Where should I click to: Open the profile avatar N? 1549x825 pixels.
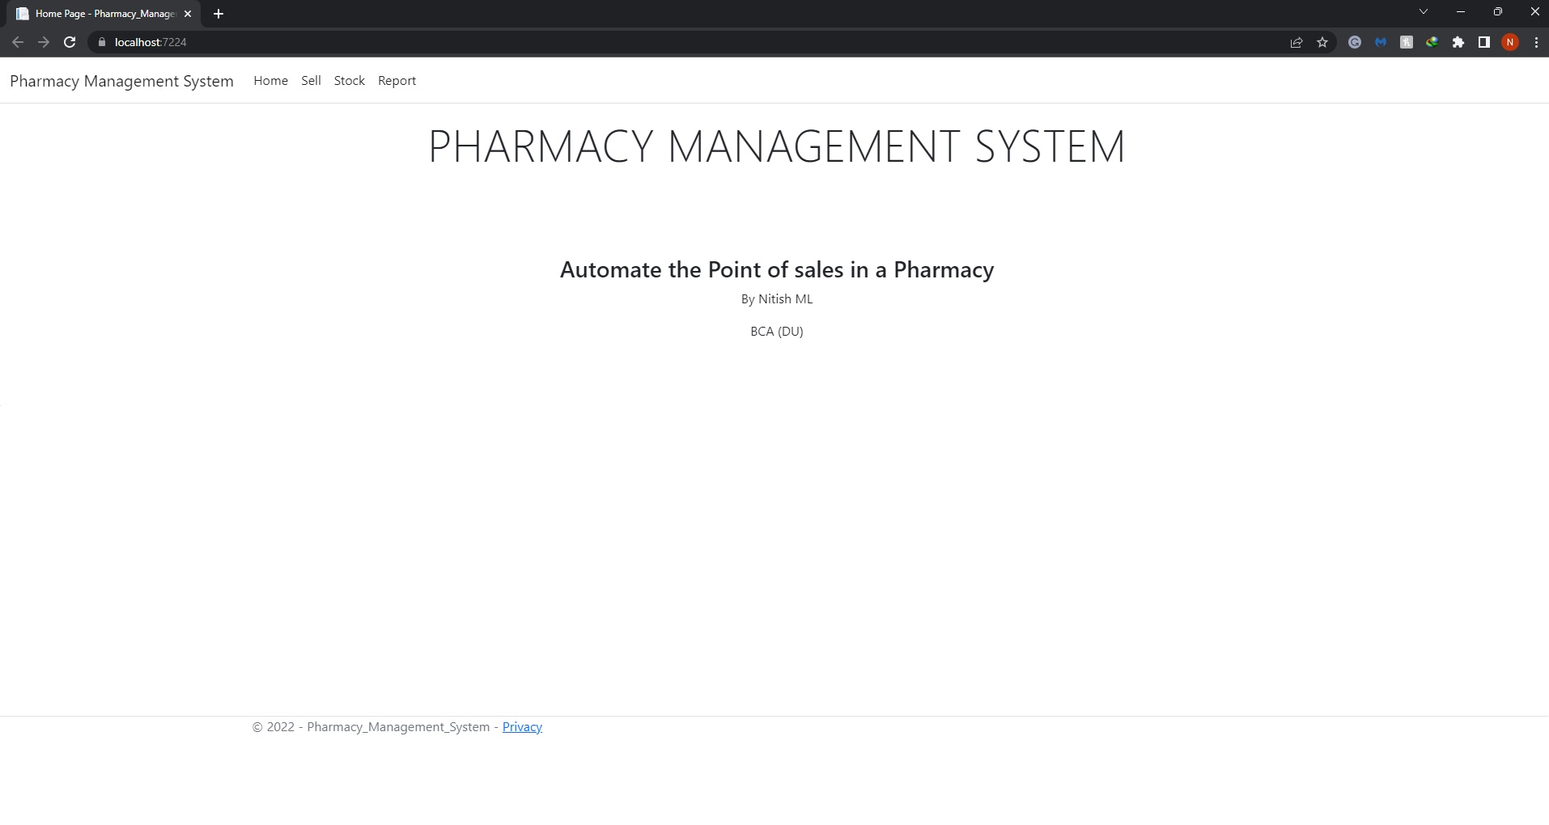[x=1510, y=42]
